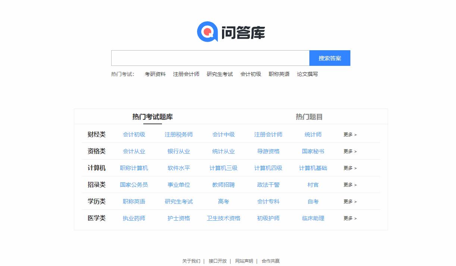Viewport: 456px width, 266px height.
Task: Open the 执业药师 exam bank
Action: tap(134, 218)
